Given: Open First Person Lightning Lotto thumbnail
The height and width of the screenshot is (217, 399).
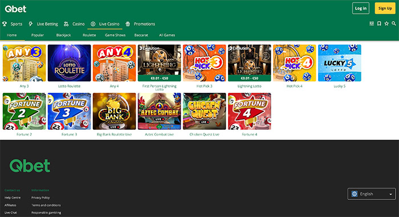Looking at the screenshot, I should tap(159, 63).
